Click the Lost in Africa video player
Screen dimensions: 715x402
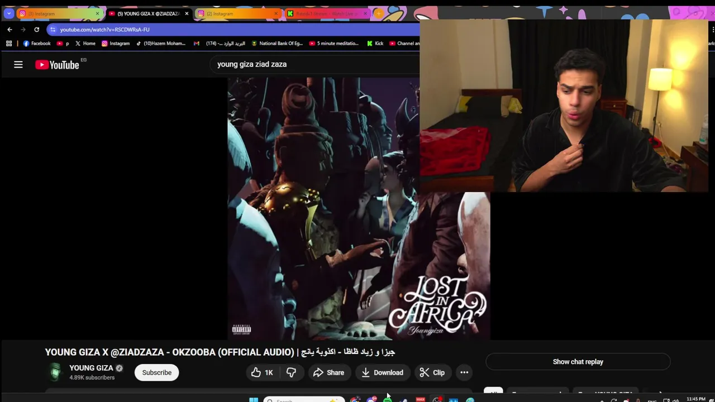pyautogui.click(x=359, y=208)
